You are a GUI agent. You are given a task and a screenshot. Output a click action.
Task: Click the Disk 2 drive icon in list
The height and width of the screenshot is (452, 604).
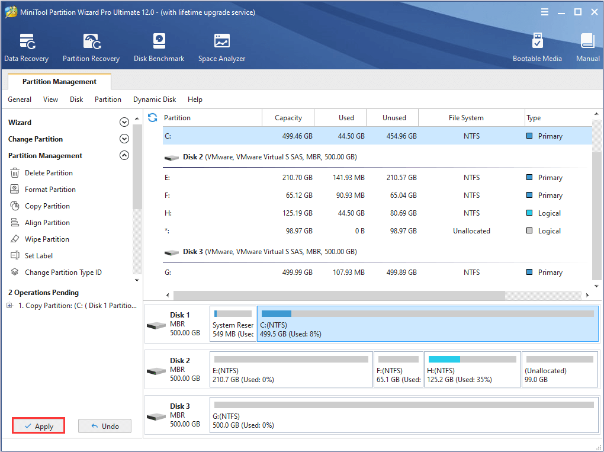pos(171,158)
